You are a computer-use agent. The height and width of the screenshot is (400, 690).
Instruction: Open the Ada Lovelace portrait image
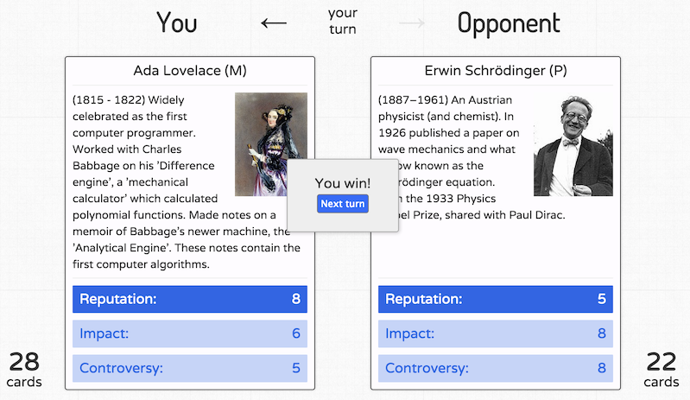pyautogui.click(x=271, y=144)
